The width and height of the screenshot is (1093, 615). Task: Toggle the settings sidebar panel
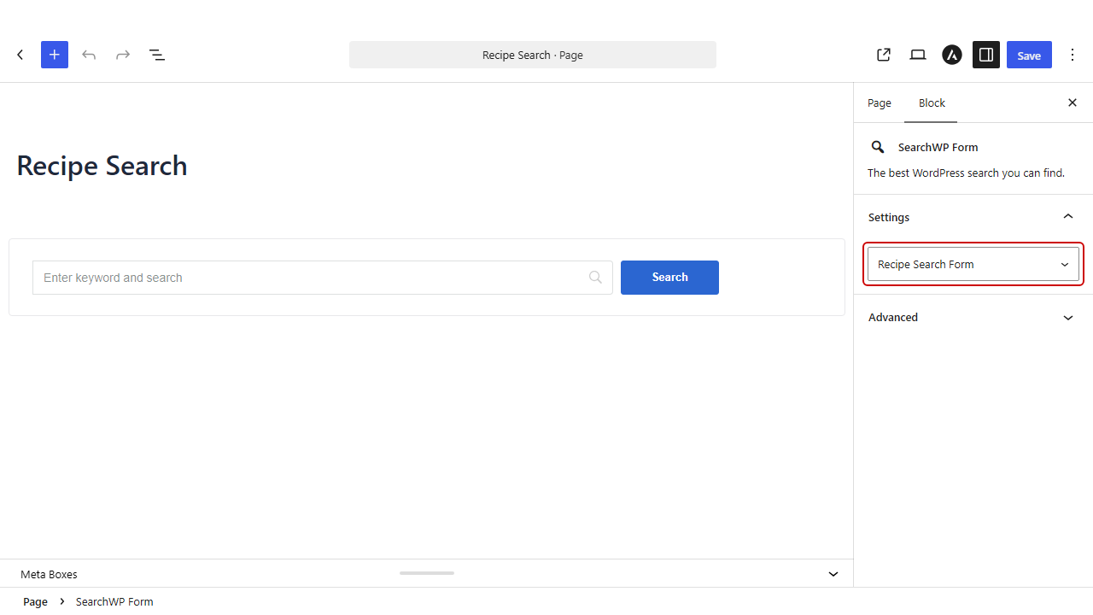pyautogui.click(x=986, y=55)
